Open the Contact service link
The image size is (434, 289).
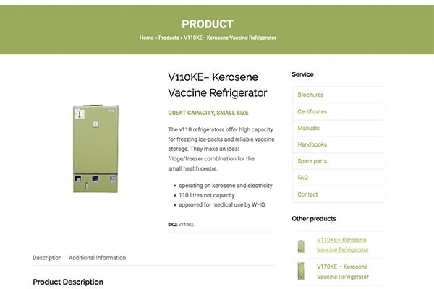pyautogui.click(x=307, y=194)
